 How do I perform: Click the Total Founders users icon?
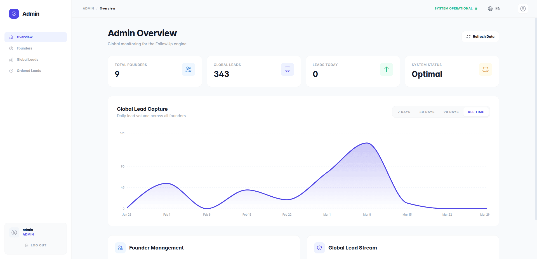[189, 69]
